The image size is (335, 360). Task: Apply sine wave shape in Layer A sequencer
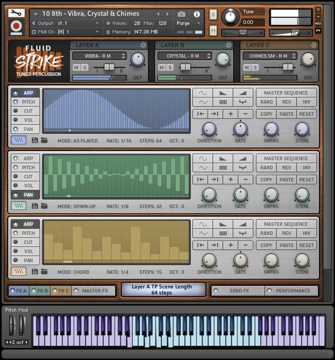pyautogui.click(x=203, y=93)
